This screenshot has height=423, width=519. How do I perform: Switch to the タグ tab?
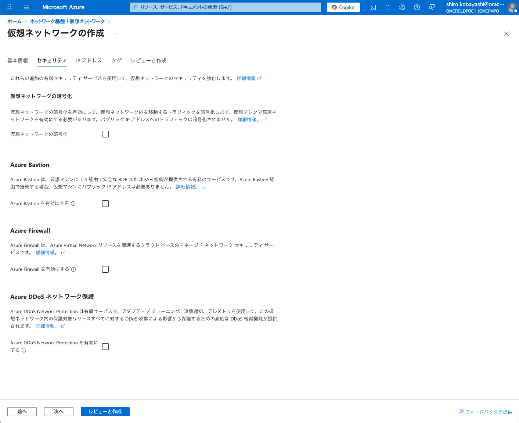click(116, 60)
